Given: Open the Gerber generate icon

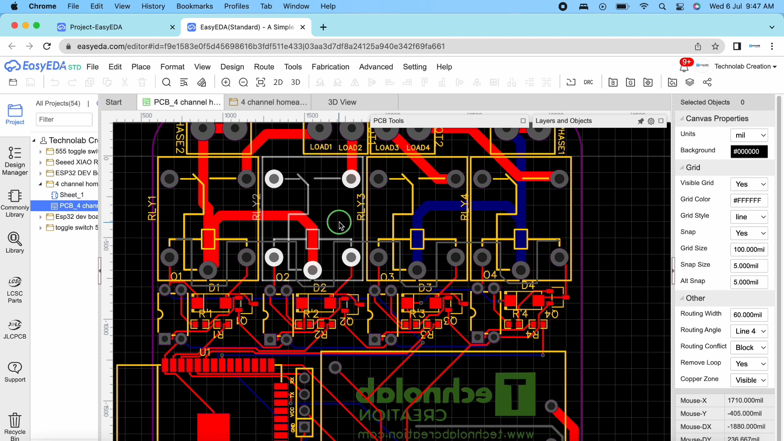Looking at the screenshot, I should 630,82.
